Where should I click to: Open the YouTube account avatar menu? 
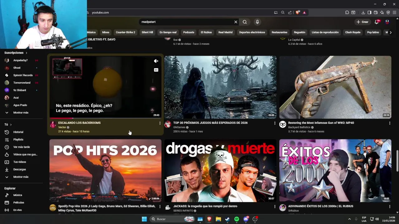[387, 22]
